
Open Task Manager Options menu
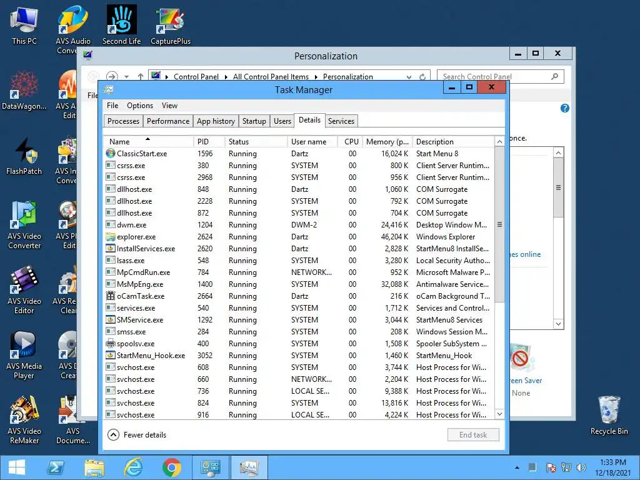pos(140,106)
